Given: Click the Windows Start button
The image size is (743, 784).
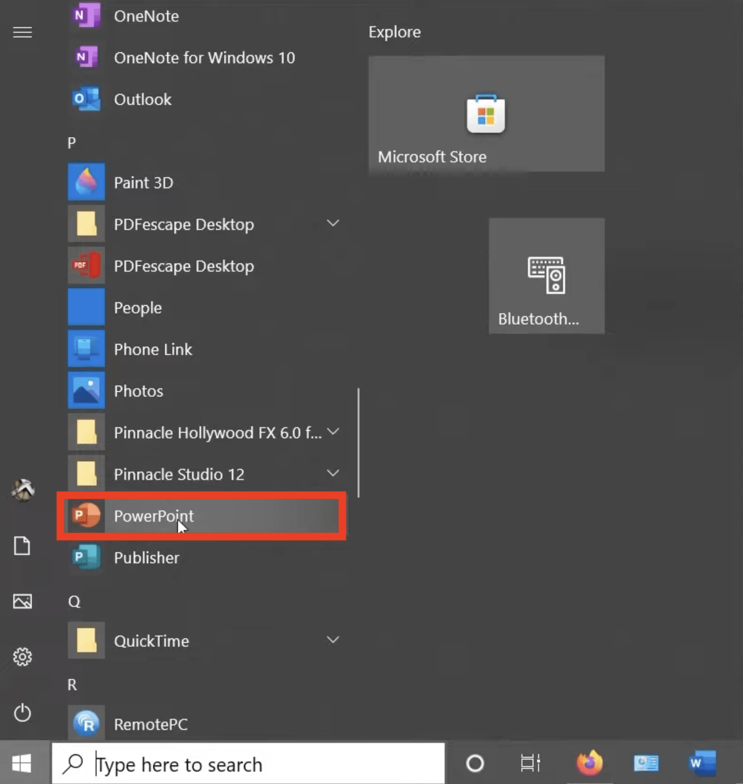Looking at the screenshot, I should coord(22,764).
